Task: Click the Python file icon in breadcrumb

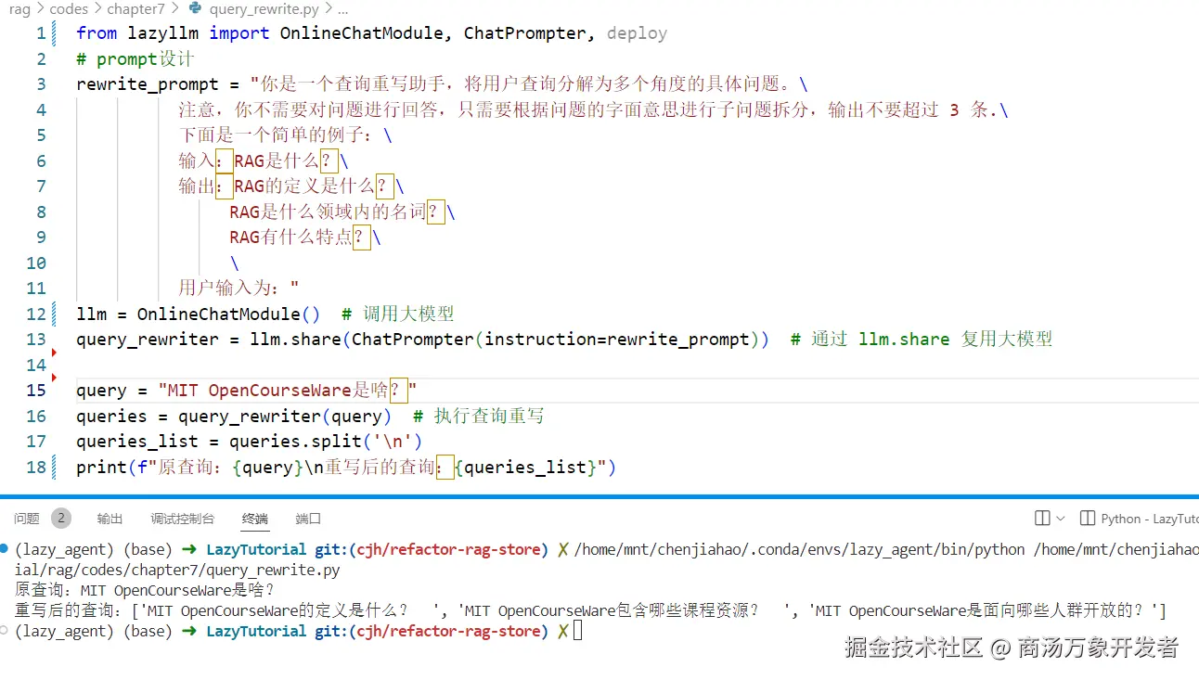Action: coord(195,8)
